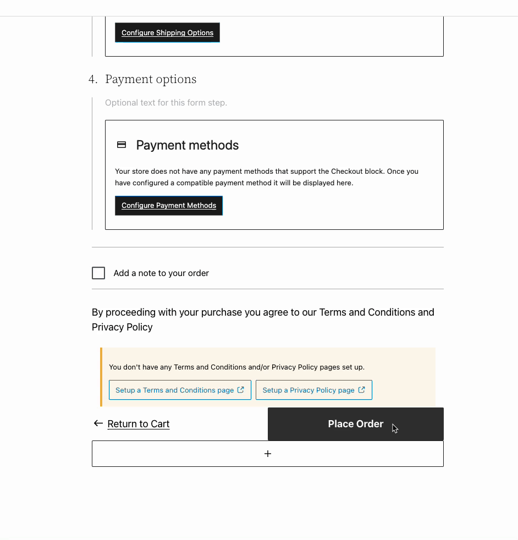The image size is (518, 540).
Task: Follow the Return to Cart link
Action: pos(139,424)
